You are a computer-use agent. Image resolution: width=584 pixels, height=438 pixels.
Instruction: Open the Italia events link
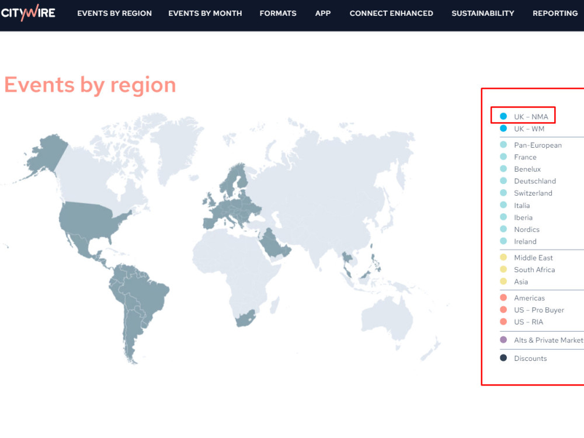pyautogui.click(x=522, y=206)
